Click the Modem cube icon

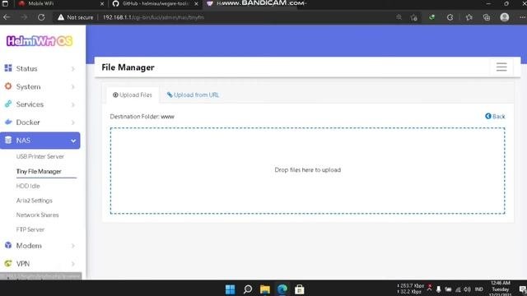click(8, 245)
